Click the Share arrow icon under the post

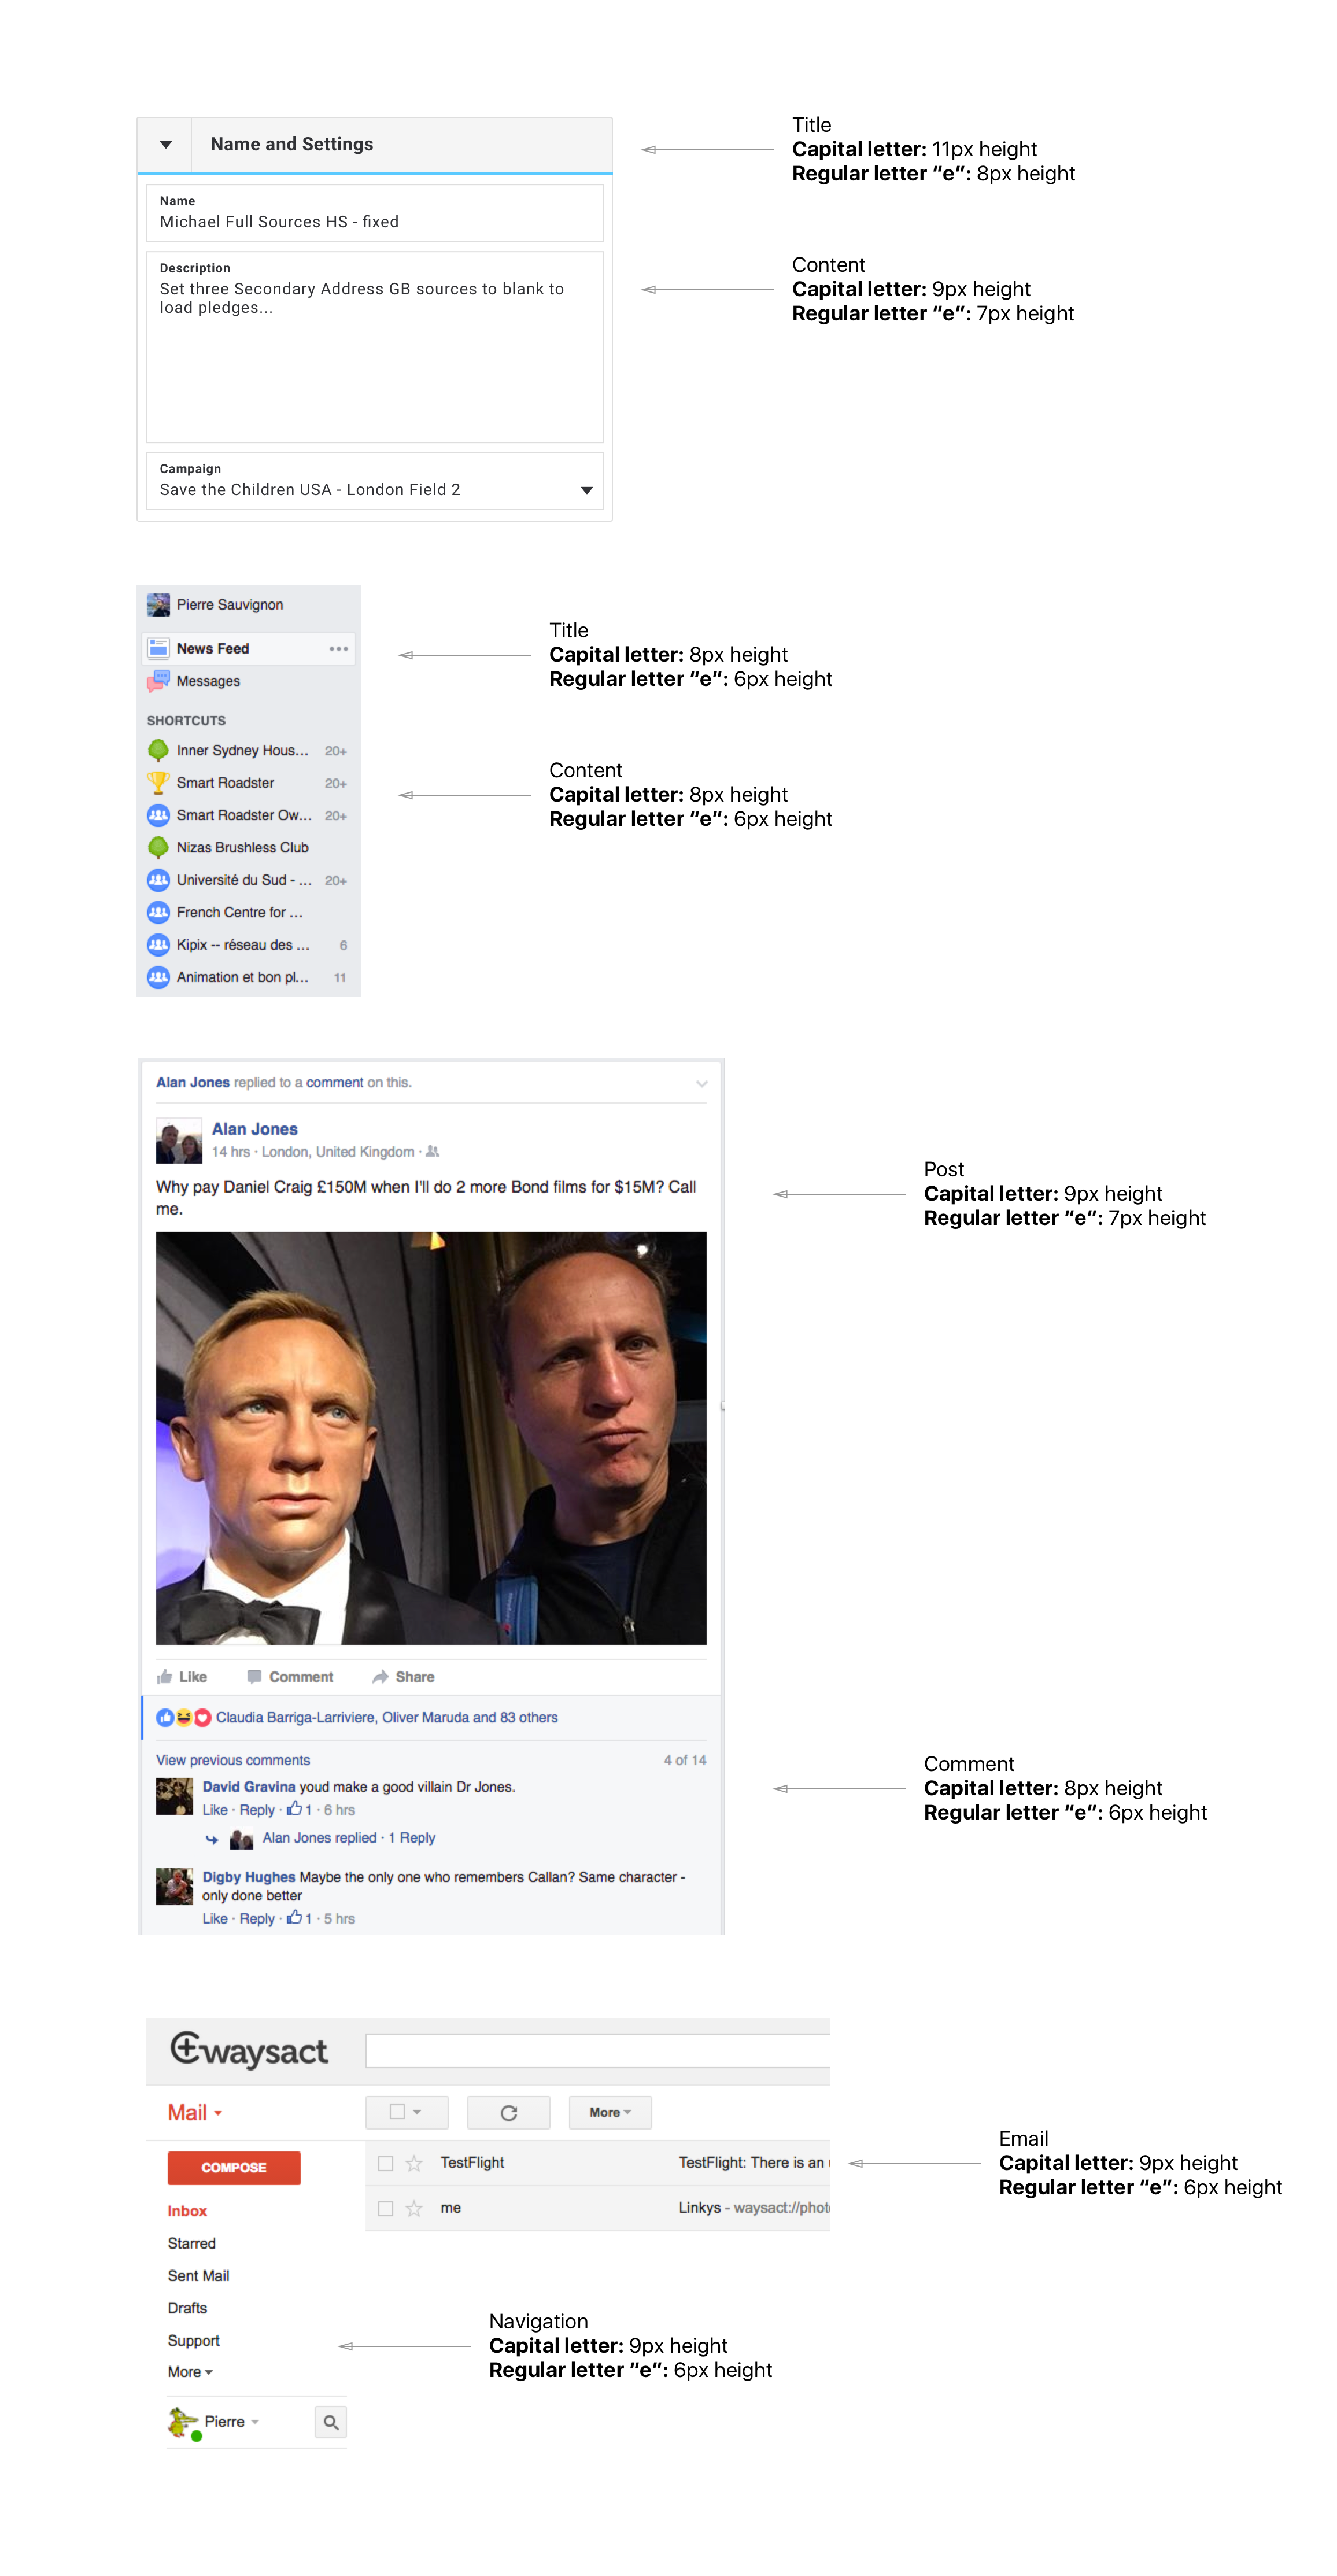[380, 1677]
